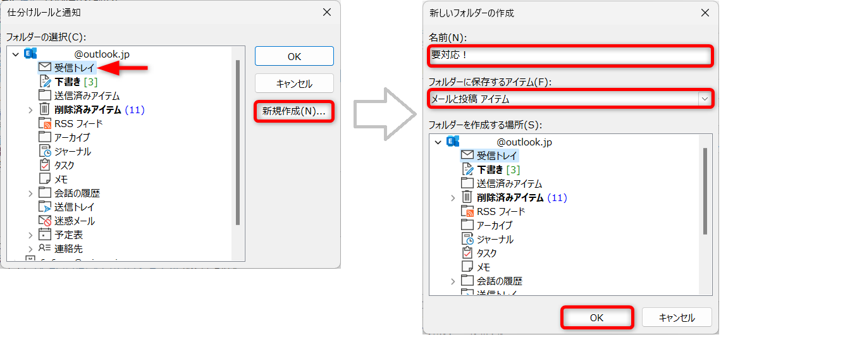850x337 pixels.
Task: Select タスク label in New Folder dialog
Action: (487, 253)
